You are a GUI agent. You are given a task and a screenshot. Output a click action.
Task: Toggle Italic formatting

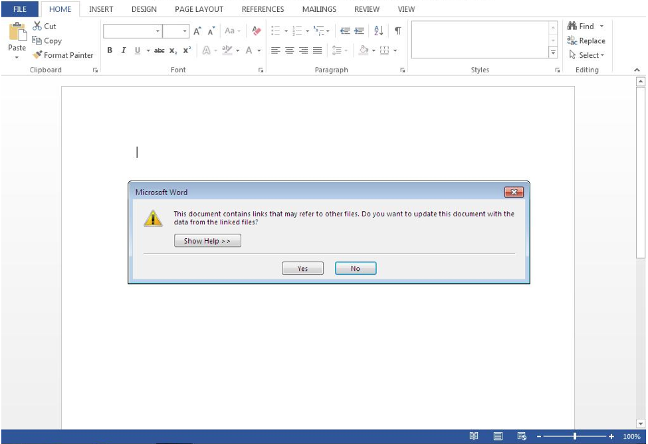pos(123,50)
